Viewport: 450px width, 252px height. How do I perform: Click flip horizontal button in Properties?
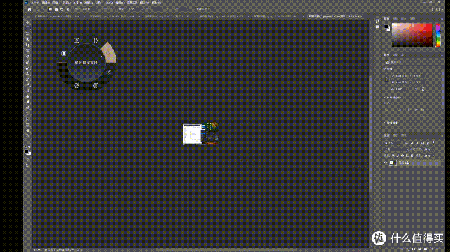416,89
